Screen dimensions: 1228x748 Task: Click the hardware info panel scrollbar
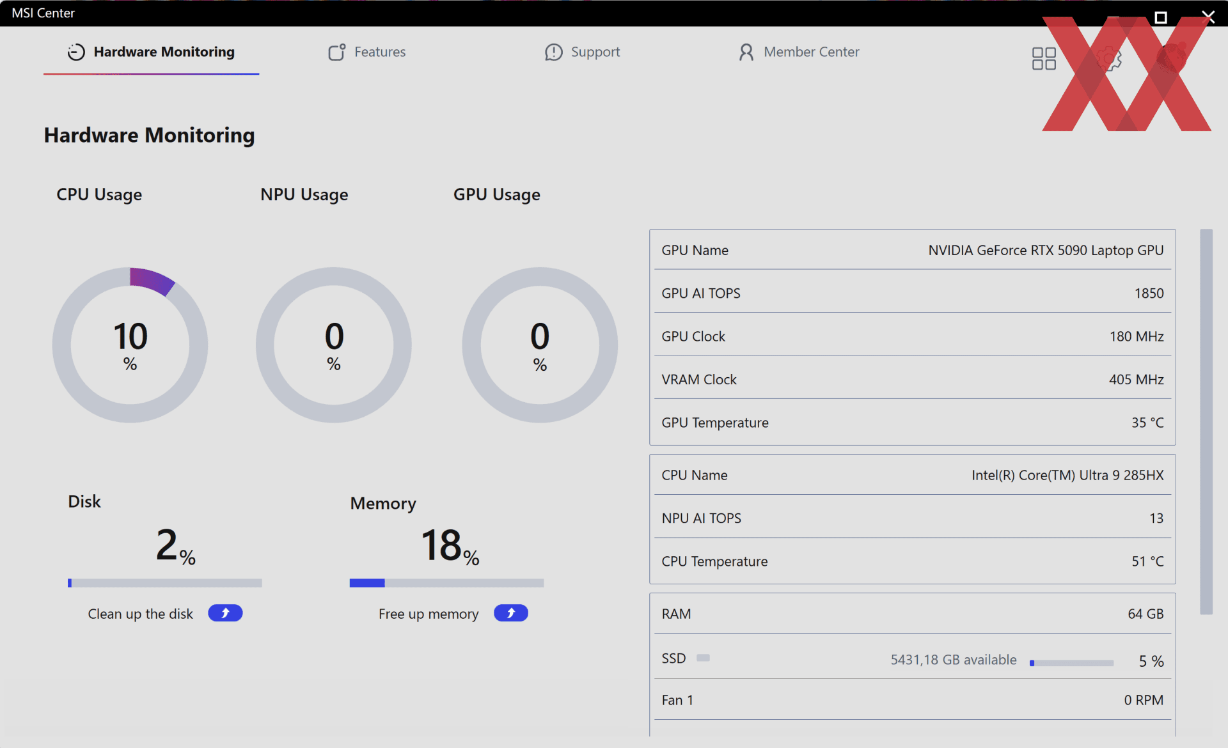(x=1206, y=422)
